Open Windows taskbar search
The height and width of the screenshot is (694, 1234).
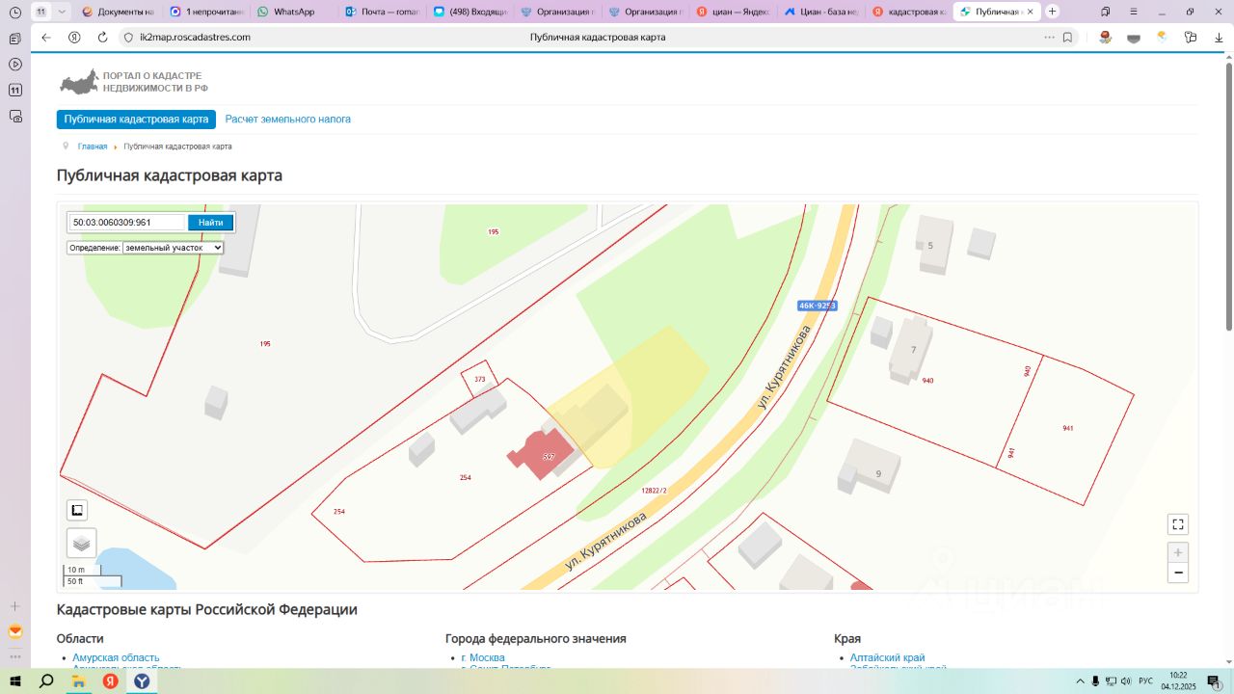[x=46, y=681]
